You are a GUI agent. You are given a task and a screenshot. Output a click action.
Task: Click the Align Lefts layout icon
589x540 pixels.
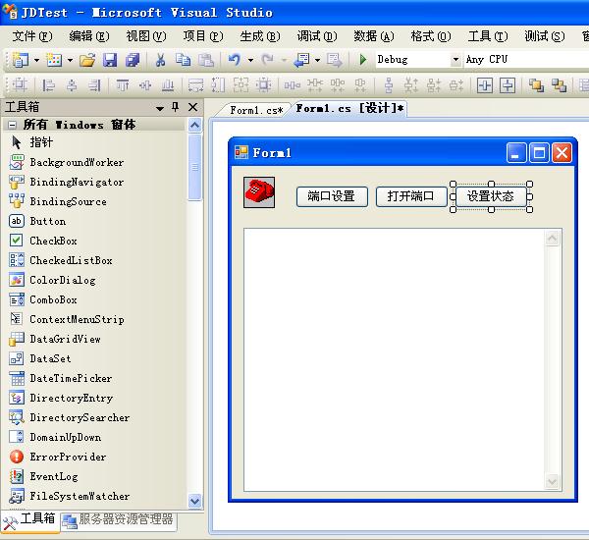tap(48, 85)
